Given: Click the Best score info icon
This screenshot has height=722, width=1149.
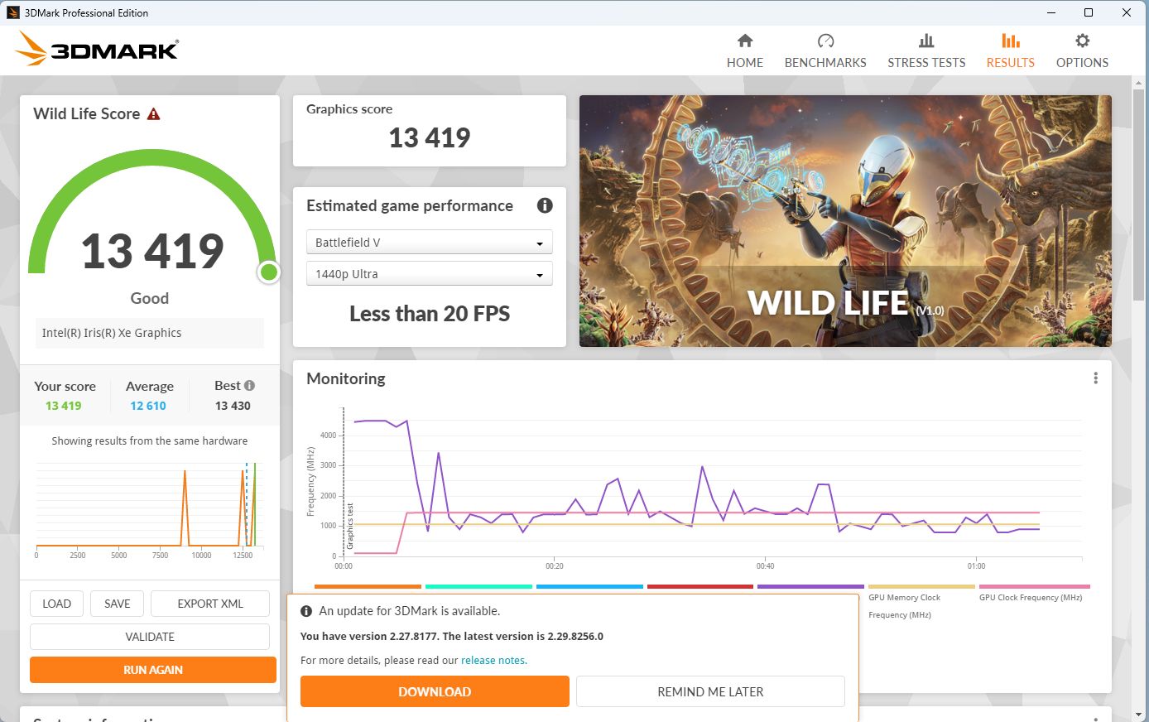Looking at the screenshot, I should point(249,385).
